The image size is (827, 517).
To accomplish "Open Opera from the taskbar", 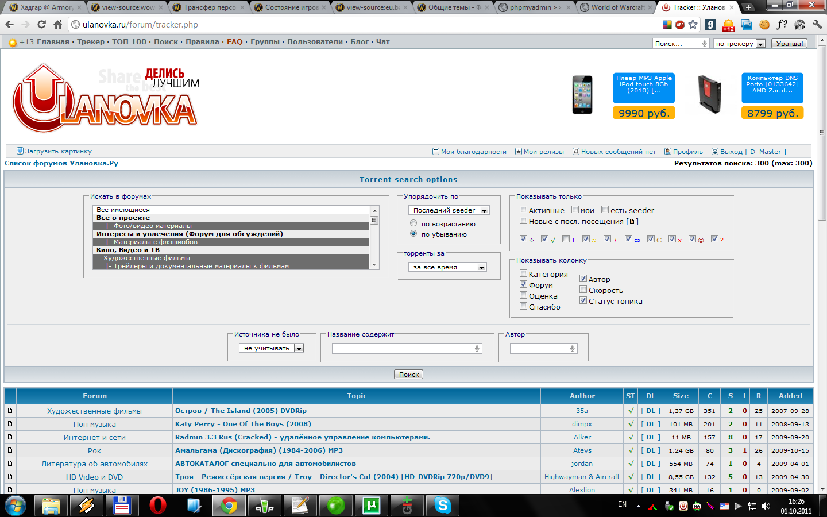I will tap(157, 506).
